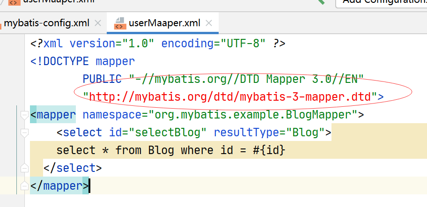Click the id value "selectBlog"
The width and height of the screenshot is (427, 207).
[168, 133]
